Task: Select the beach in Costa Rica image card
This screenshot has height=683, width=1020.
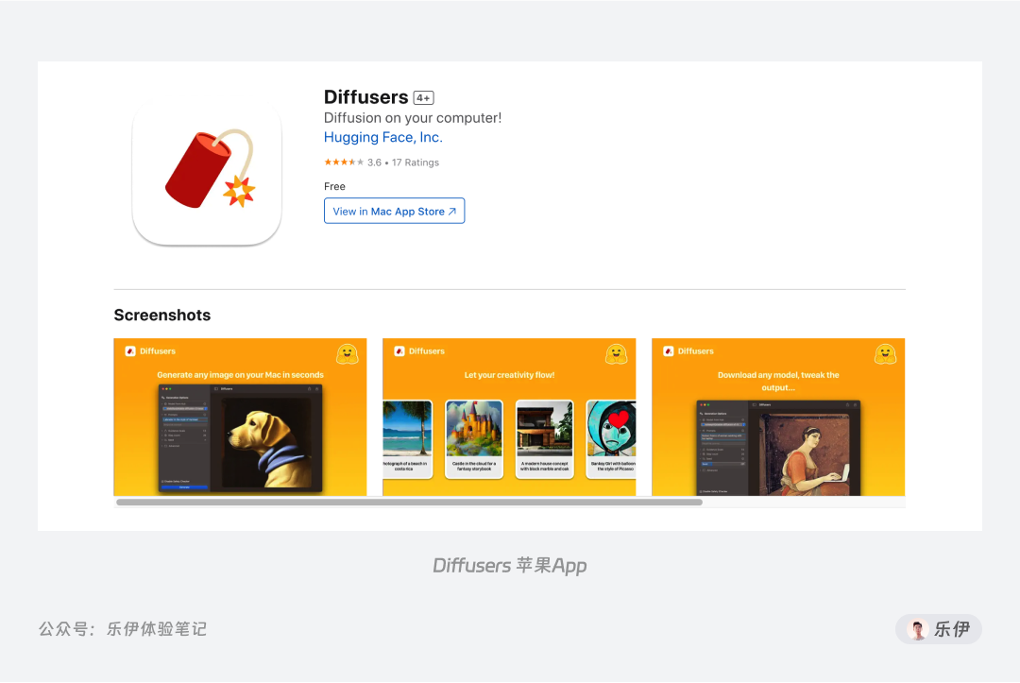Action: pos(408,439)
